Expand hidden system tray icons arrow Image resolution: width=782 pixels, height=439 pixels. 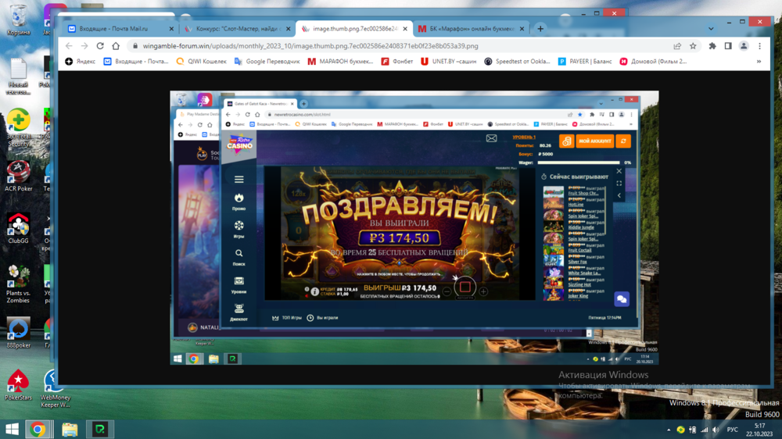(x=669, y=430)
